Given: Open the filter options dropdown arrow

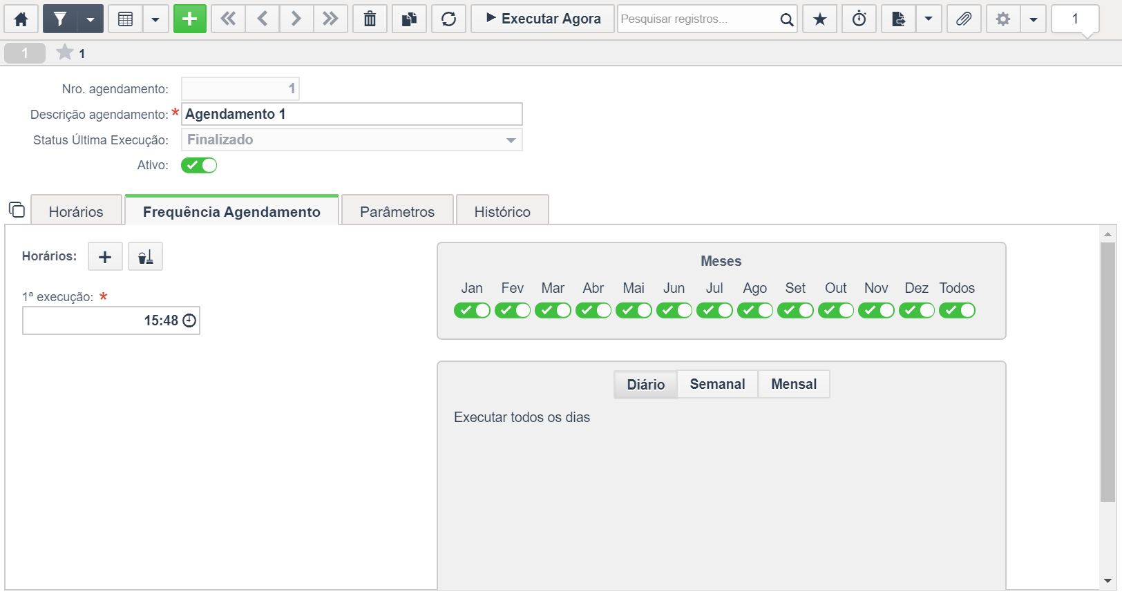Looking at the screenshot, I should 91,19.
